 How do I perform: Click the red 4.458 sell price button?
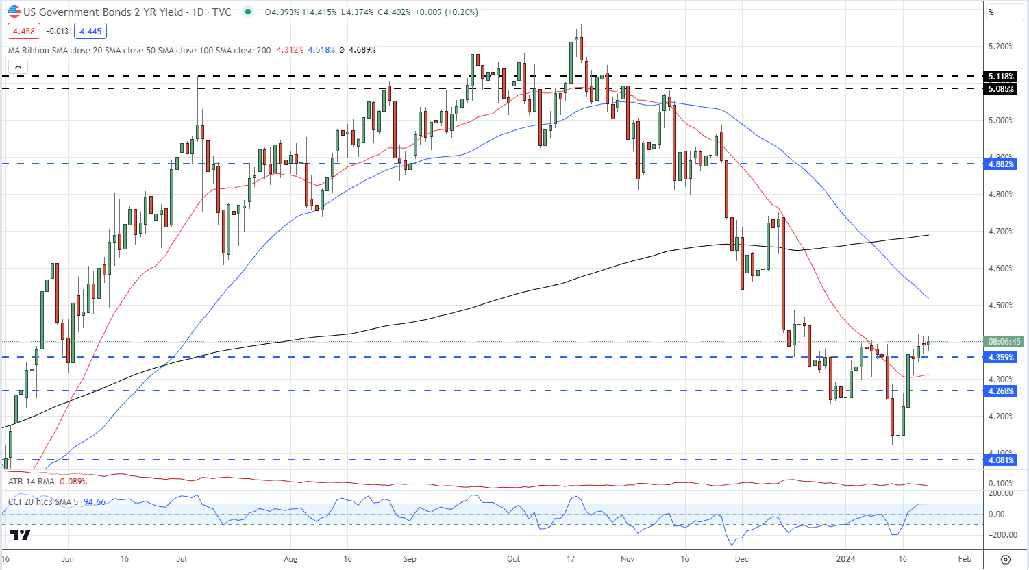tap(24, 31)
